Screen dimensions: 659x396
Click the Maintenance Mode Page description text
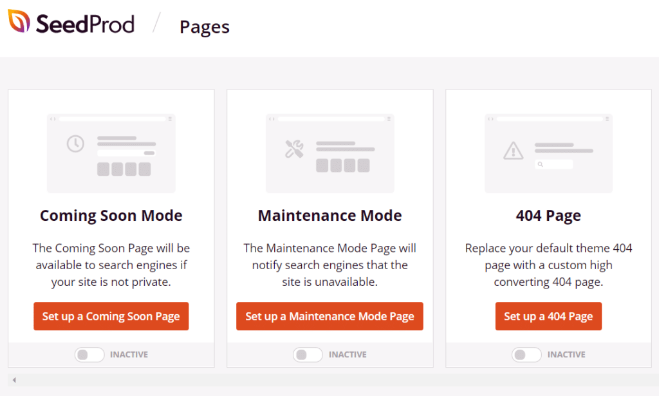tap(330, 265)
